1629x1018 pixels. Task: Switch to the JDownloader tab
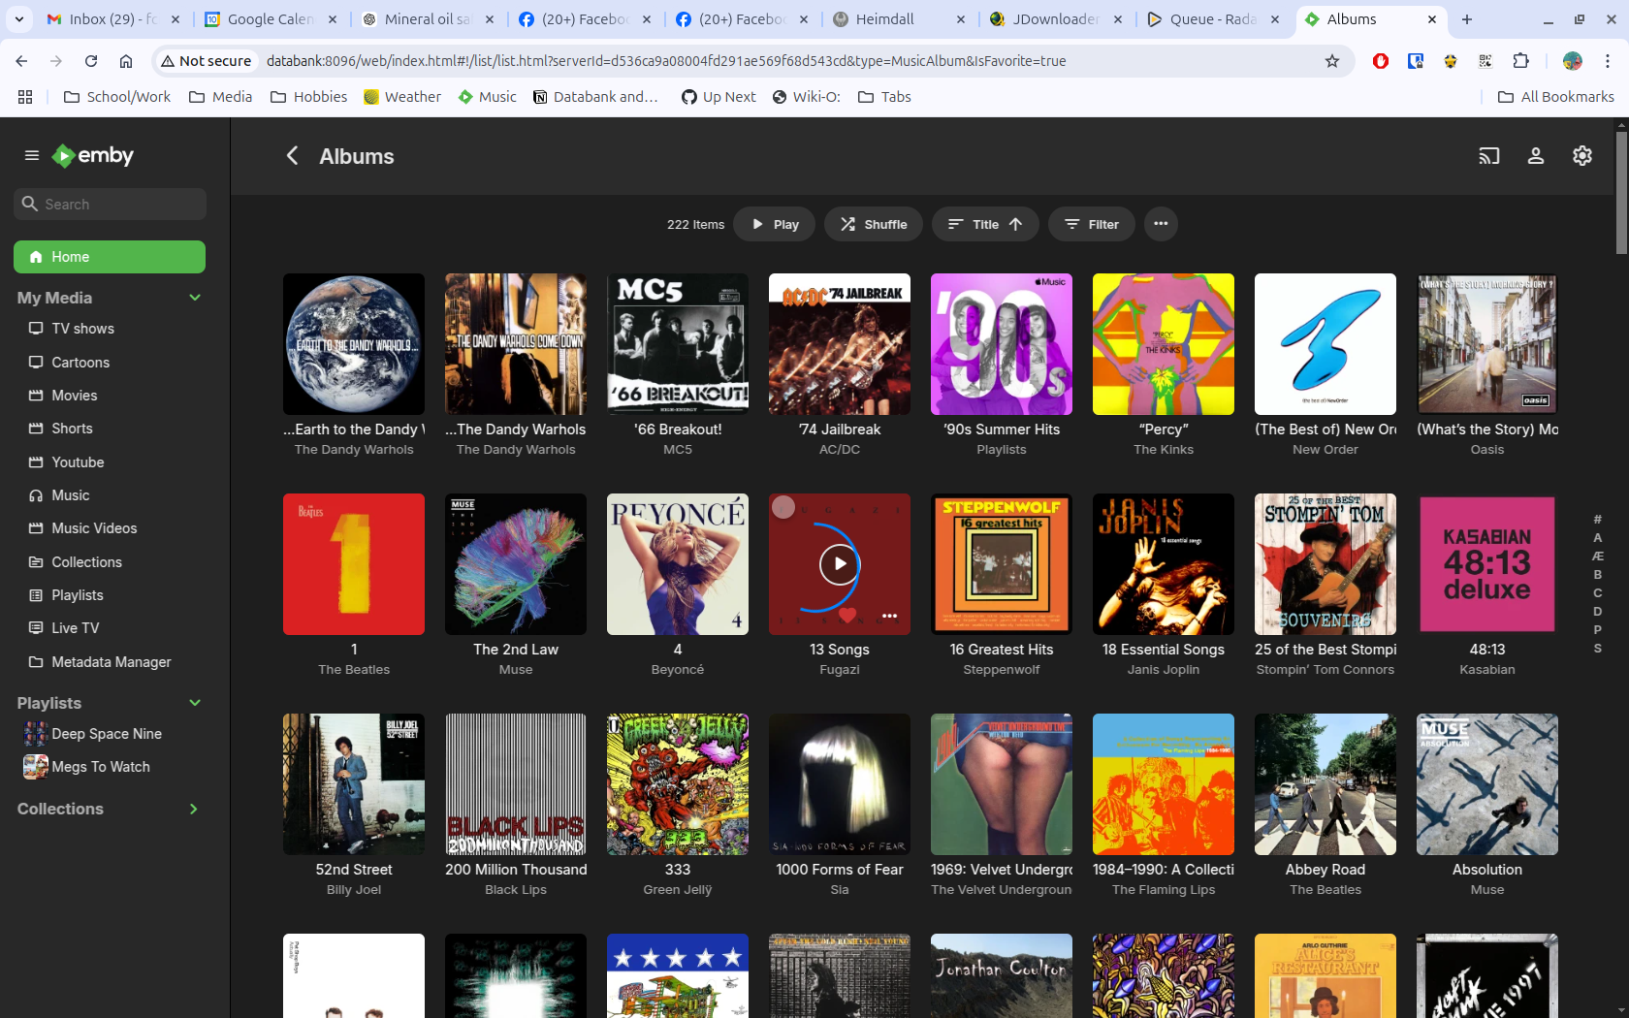1056,19
